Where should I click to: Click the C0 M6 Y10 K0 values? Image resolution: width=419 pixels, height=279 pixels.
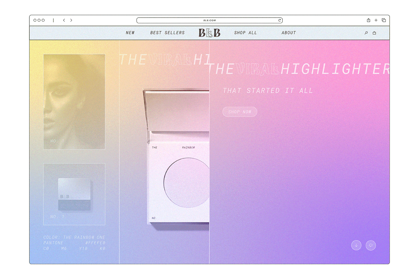click(x=74, y=248)
